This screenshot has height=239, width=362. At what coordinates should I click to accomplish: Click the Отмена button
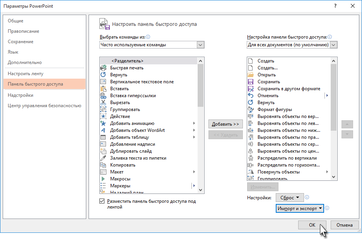(345, 225)
